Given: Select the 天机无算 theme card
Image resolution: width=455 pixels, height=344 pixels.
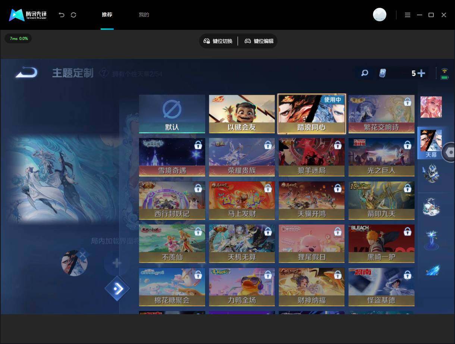Looking at the screenshot, I should tap(242, 244).
